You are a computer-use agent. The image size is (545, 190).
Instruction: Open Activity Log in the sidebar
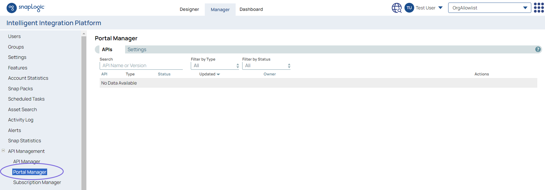point(21,120)
